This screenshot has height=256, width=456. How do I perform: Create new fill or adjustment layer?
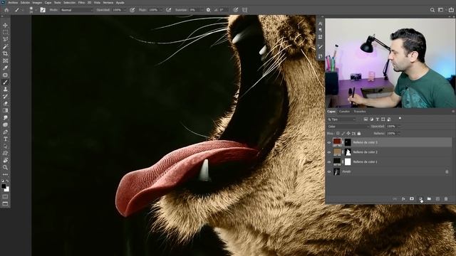(x=420, y=199)
